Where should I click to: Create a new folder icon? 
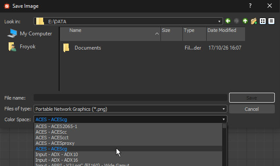[254, 21]
